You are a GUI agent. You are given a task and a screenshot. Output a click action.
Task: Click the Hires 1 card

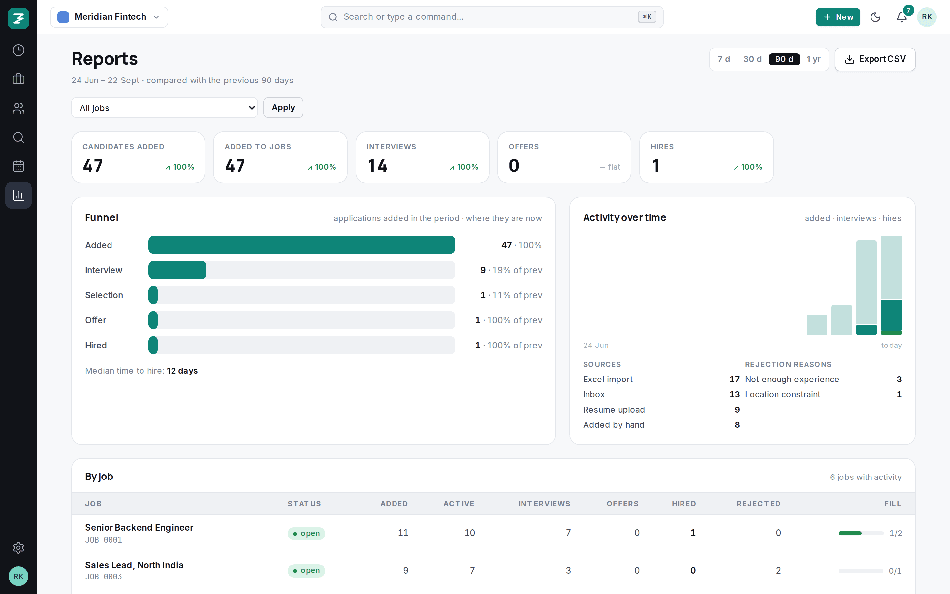click(x=706, y=157)
